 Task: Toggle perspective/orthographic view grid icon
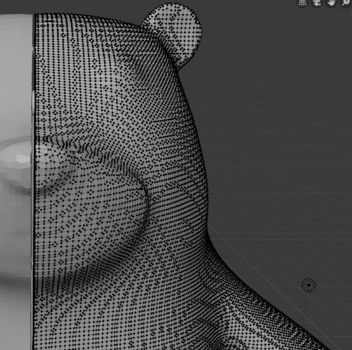click(302, 3)
